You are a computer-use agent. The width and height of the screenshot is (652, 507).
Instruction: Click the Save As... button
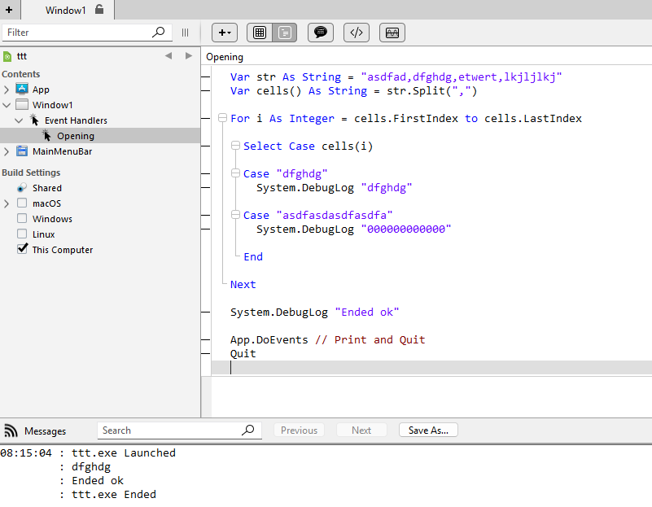pos(428,431)
